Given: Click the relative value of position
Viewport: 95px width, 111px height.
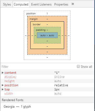Looking at the screenshot, I should (x=61, y=85).
